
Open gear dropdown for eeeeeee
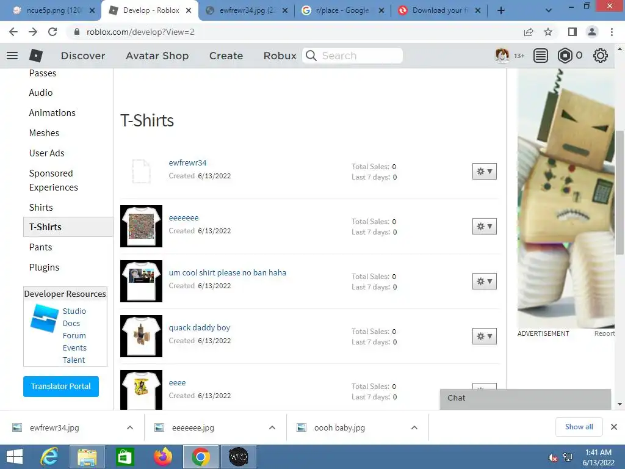coord(484,227)
